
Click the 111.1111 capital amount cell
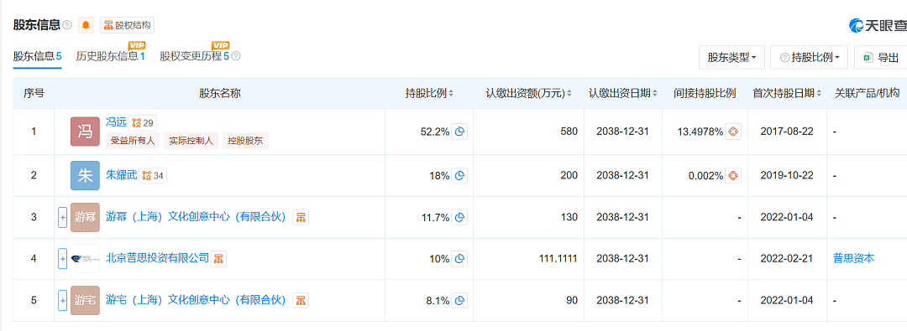pos(558,259)
